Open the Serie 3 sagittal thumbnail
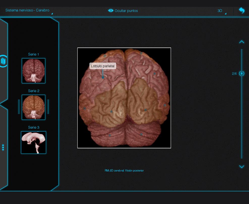 tap(34, 142)
